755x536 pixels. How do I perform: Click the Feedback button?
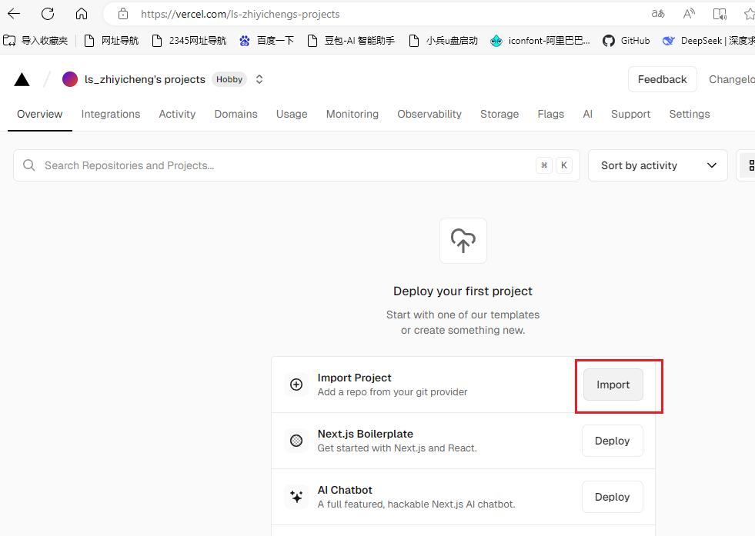click(663, 79)
